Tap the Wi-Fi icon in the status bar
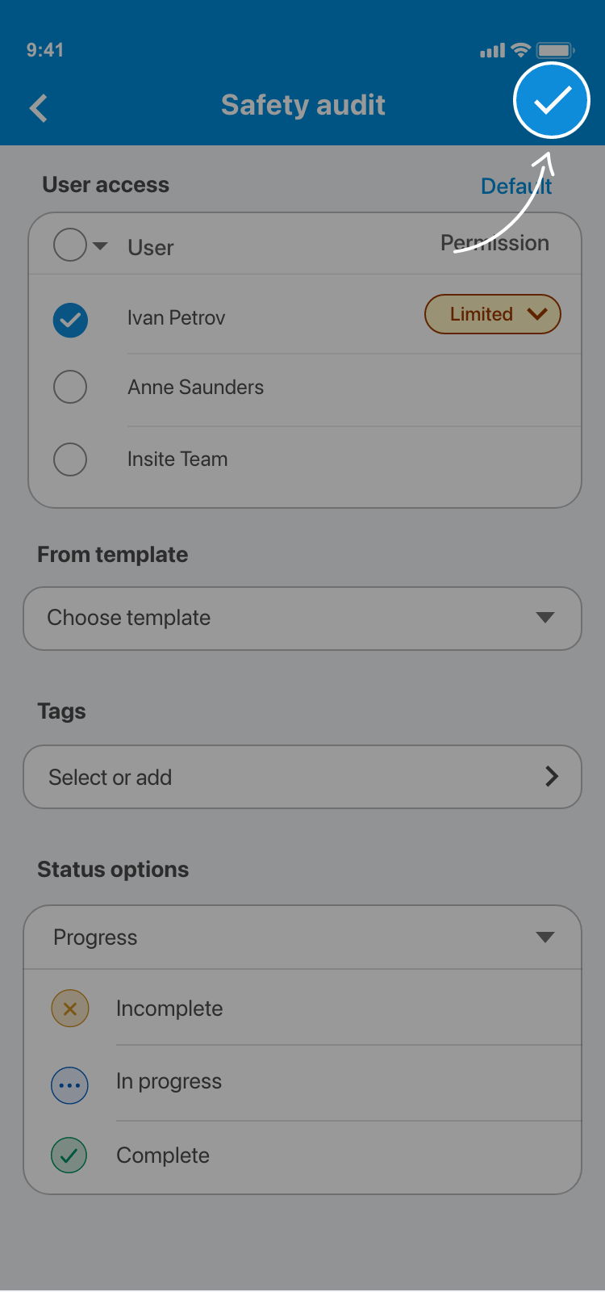 [x=521, y=50]
